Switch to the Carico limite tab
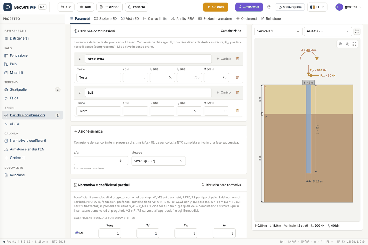 point(155,19)
